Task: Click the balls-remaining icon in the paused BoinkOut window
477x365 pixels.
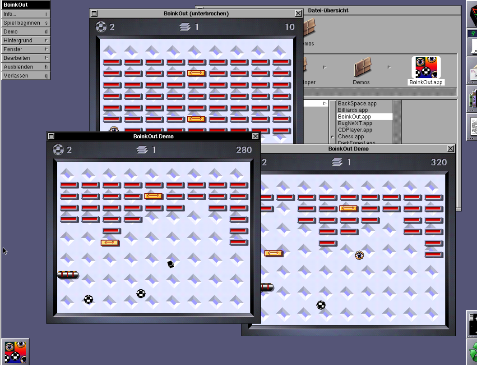Action: (x=101, y=27)
